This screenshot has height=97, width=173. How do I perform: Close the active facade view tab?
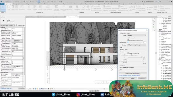[78, 17]
